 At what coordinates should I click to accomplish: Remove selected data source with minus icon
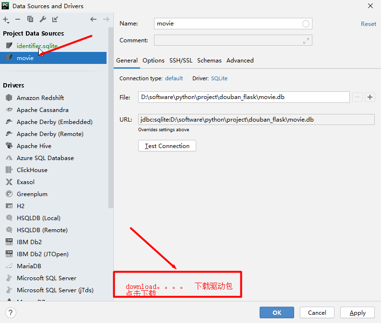(18, 19)
